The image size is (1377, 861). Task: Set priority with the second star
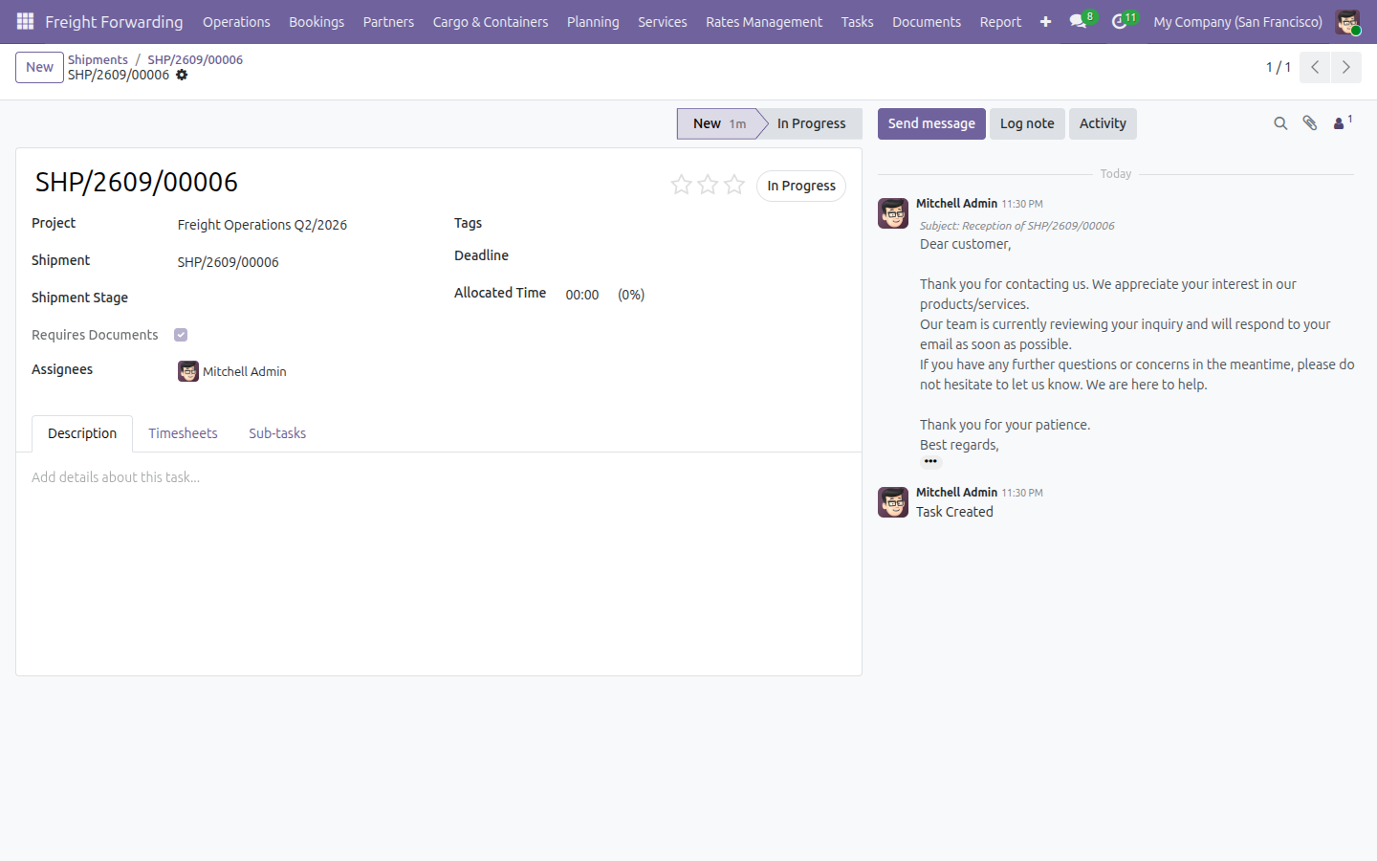(x=708, y=185)
